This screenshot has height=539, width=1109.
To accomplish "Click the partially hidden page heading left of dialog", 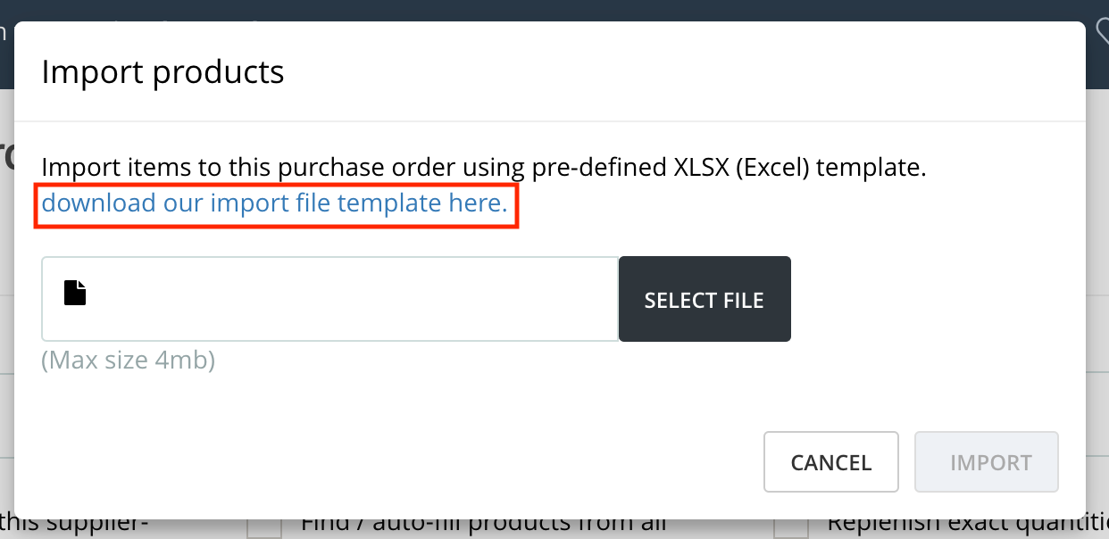I will tap(6, 153).
